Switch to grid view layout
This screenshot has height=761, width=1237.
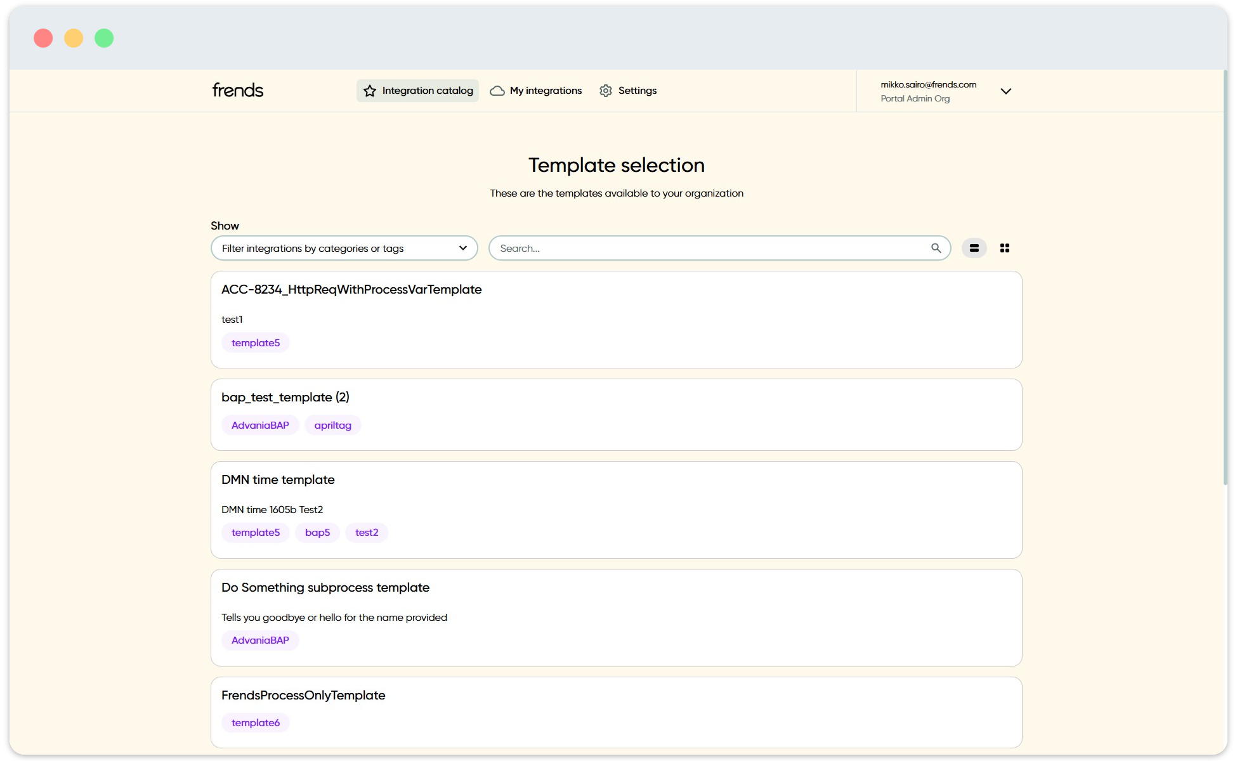coord(1005,247)
